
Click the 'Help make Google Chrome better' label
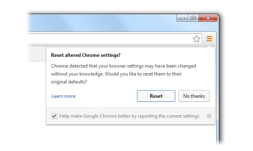(129, 116)
